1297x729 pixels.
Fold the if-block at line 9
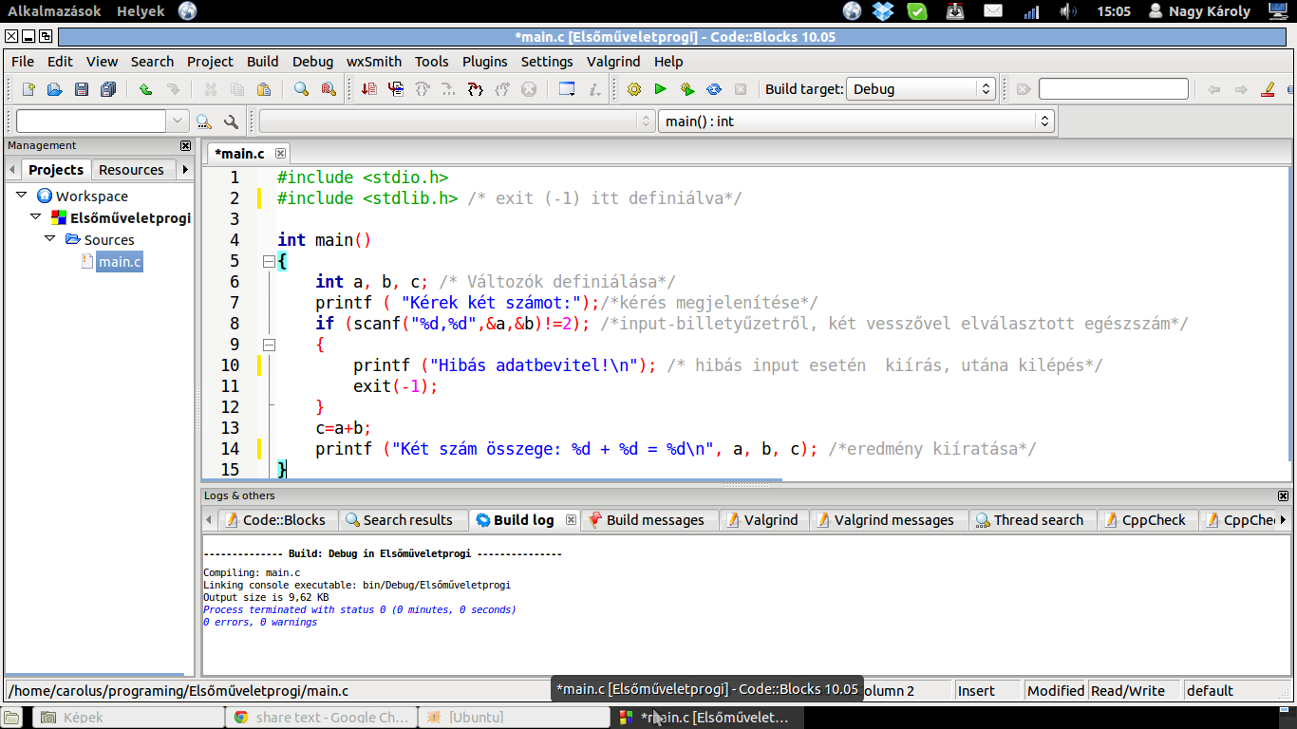click(269, 345)
